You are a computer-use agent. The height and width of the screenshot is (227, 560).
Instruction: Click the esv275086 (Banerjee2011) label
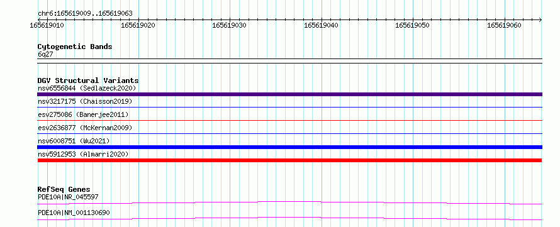coord(83,114)
